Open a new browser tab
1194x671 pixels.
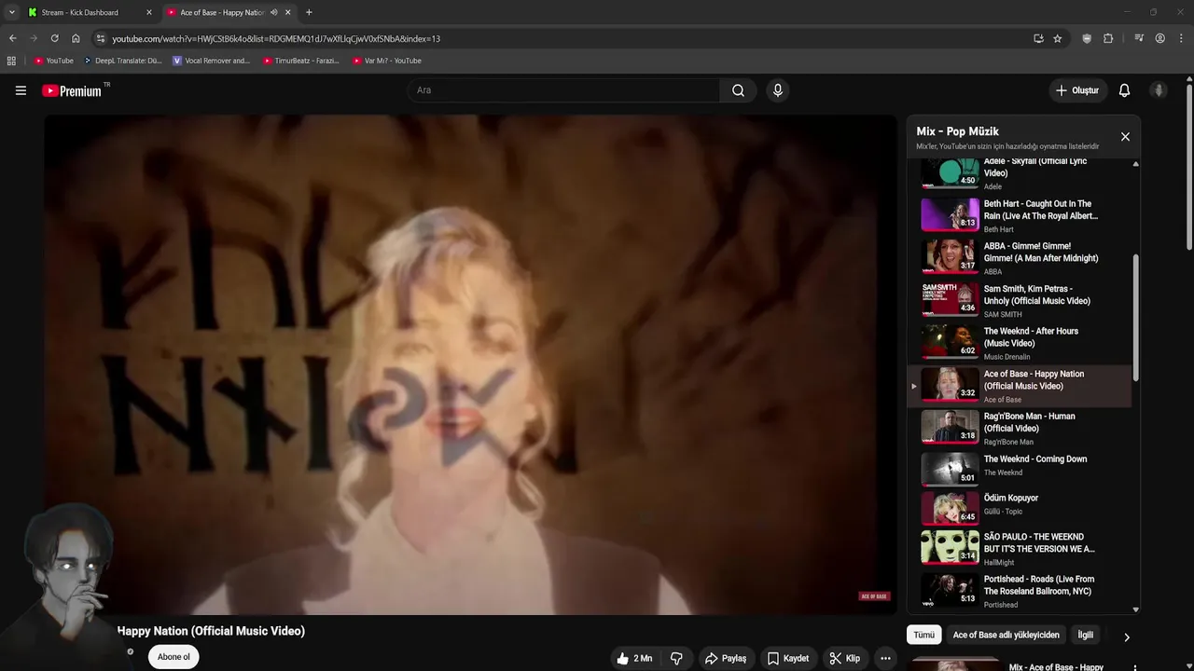(x=309, y=12)
